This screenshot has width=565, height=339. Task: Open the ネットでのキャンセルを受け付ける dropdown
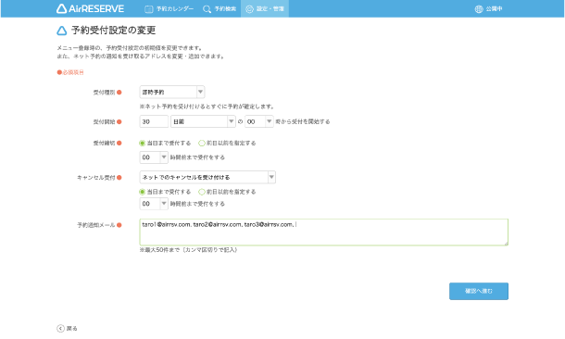tap(207, 177)
